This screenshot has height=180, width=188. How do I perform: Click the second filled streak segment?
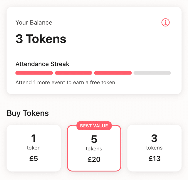(73, 73)
